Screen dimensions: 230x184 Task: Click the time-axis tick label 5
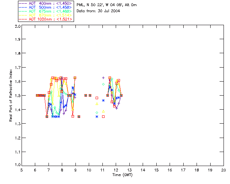click(22, 170)
